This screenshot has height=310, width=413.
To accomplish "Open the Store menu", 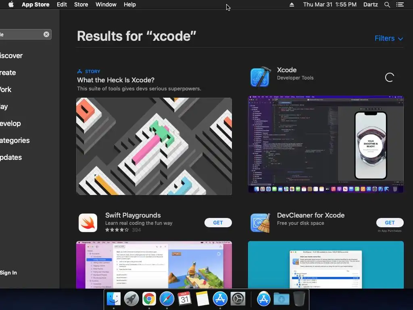I will tap(81, 4).
